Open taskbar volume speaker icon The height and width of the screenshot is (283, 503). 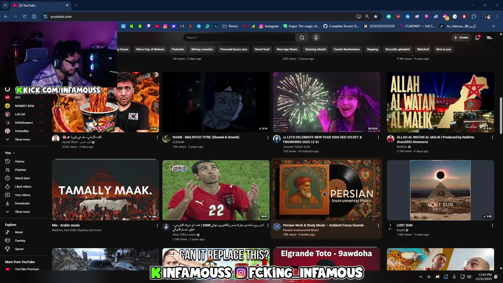[469, 277]
